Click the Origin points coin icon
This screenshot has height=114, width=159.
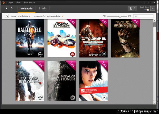tap(148, 10)
